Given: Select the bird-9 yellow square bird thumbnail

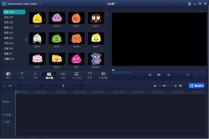Looking at the screenshot, I should (57, 59).
